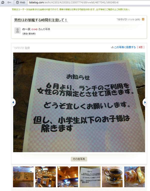Select the お知らせ notice paper thumbnail
This screenshot has height=191, width=150.
pos(90,177)
